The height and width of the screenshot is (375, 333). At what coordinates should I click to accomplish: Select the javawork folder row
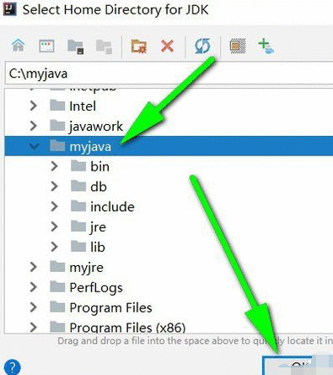(x=169, y=126)
